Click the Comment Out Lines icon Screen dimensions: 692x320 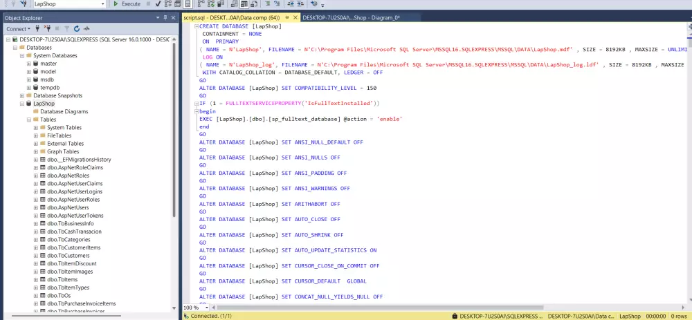(267, 3)
